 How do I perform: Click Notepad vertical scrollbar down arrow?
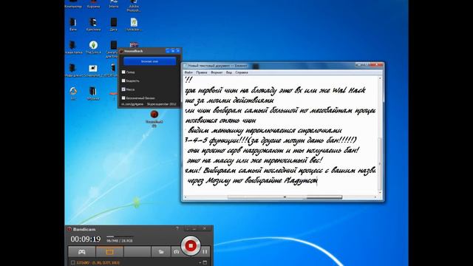click(x=380, y=193)
